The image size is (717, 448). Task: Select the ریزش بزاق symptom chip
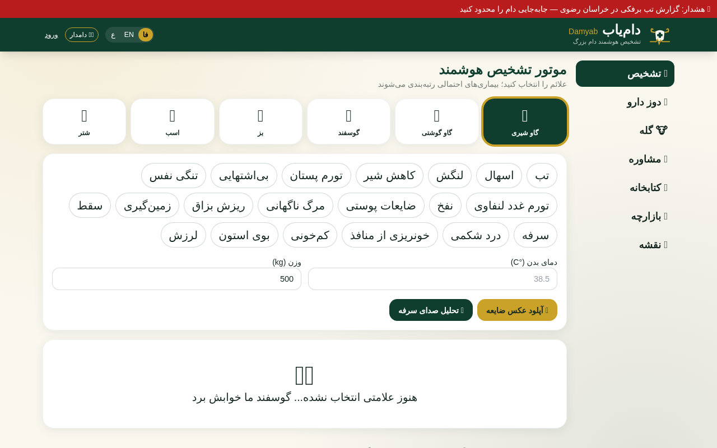(218, 206)
